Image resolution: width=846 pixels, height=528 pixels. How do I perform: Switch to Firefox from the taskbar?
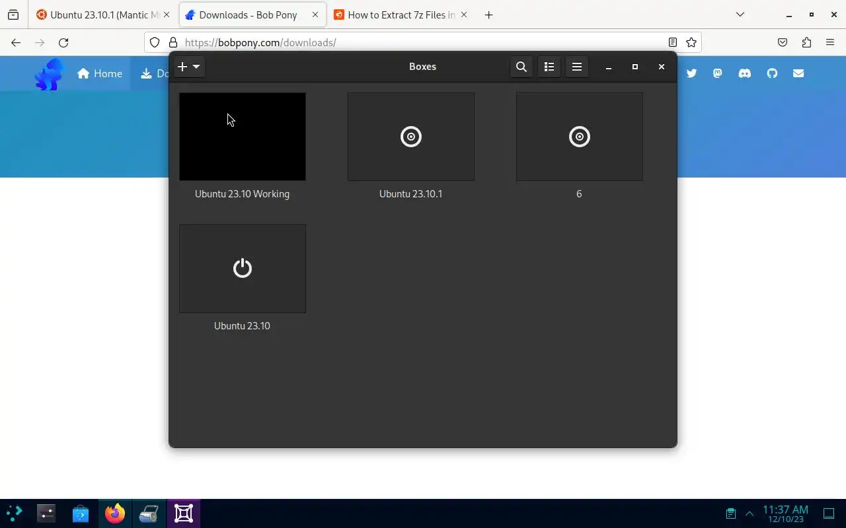[x=115, y=513]
